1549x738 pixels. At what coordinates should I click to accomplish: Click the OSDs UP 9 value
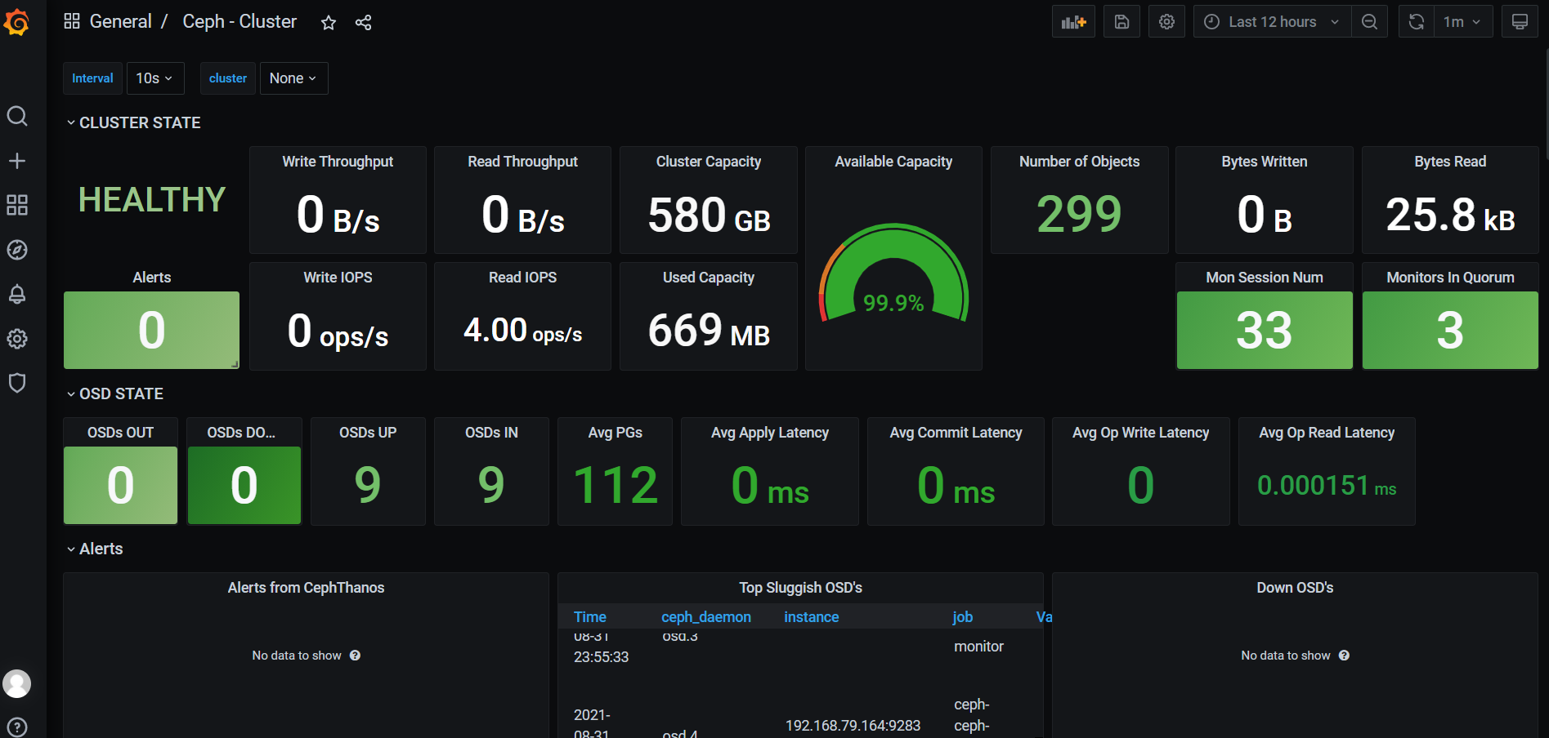coord(368,485)
